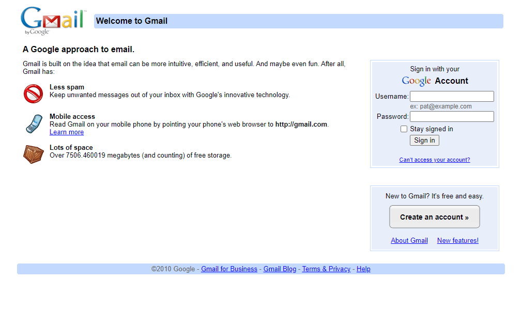Focus the Username input field
522x310 pixels.
(452, 96)
